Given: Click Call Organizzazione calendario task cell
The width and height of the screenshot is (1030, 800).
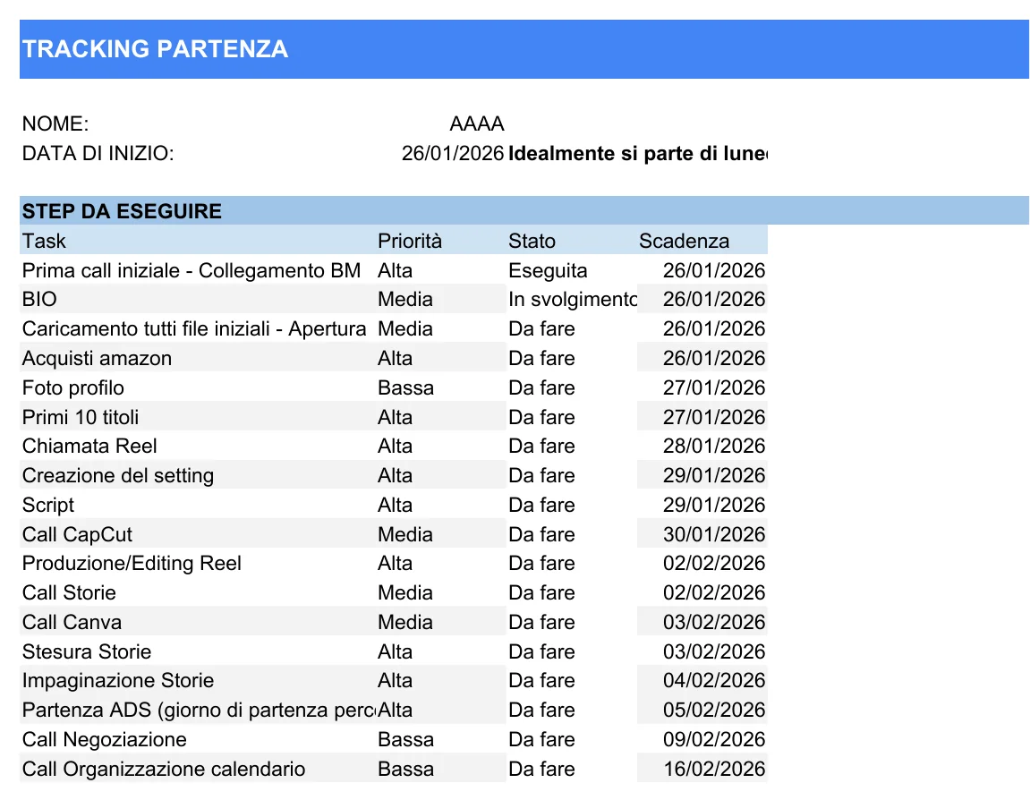Looking at the screenshot, I should (x=197, y=769).
